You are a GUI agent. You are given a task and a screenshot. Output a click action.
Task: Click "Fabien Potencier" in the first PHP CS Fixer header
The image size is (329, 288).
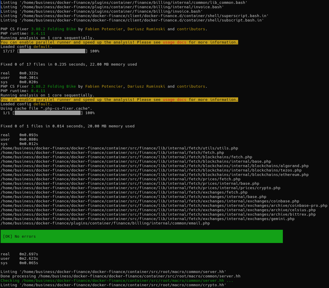click(104, 29)
